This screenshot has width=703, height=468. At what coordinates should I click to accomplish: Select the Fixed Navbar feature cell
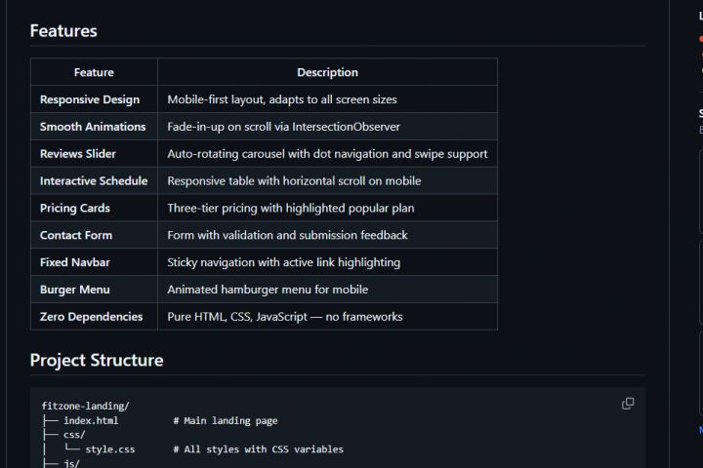coord(75,262)
